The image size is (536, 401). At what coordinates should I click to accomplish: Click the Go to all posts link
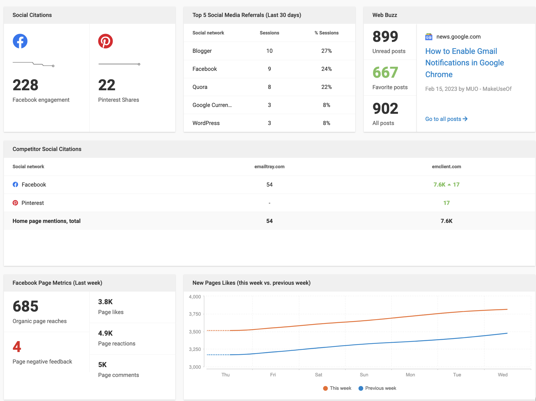tap(443, 119)
